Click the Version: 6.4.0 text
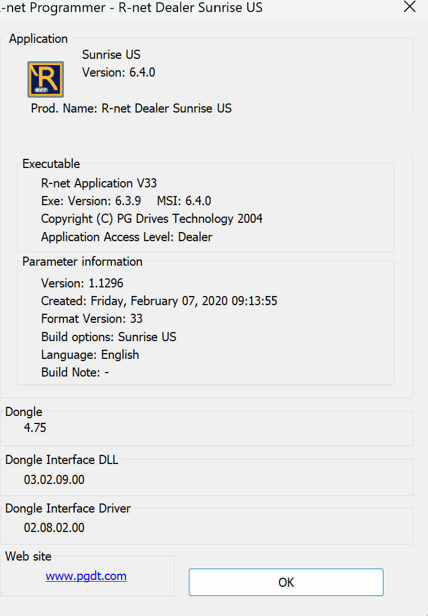This screenshot has height=616, width=428. click(x=119, y=73)
